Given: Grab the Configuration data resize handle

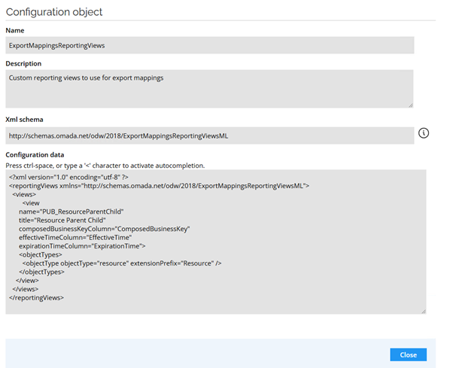Looking at the screenshot, I should [x=424, y=312].
